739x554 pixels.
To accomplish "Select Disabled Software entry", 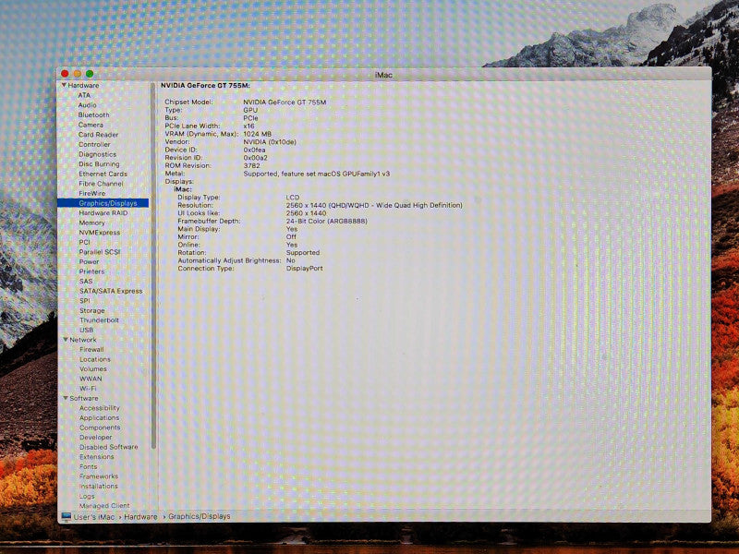I will [x=108, y=447].
